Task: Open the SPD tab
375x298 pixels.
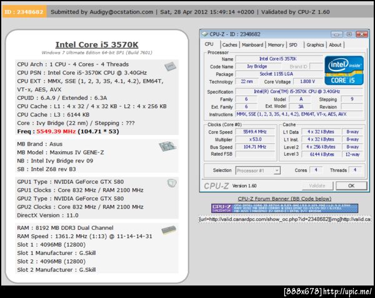Action: coord(293,45)
